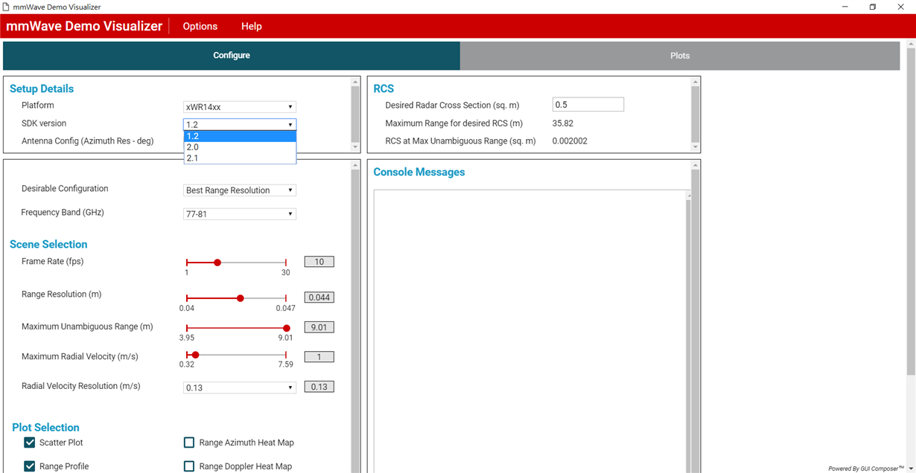
Task: Uncheck the Scatter Plot checkbox
Action: 30,443
